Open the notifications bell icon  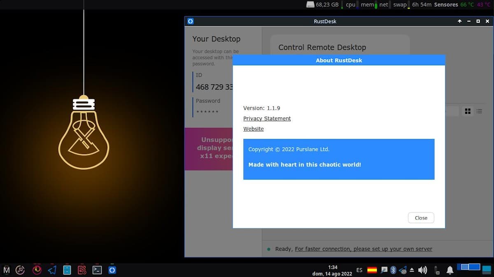[x=450, y=270]
